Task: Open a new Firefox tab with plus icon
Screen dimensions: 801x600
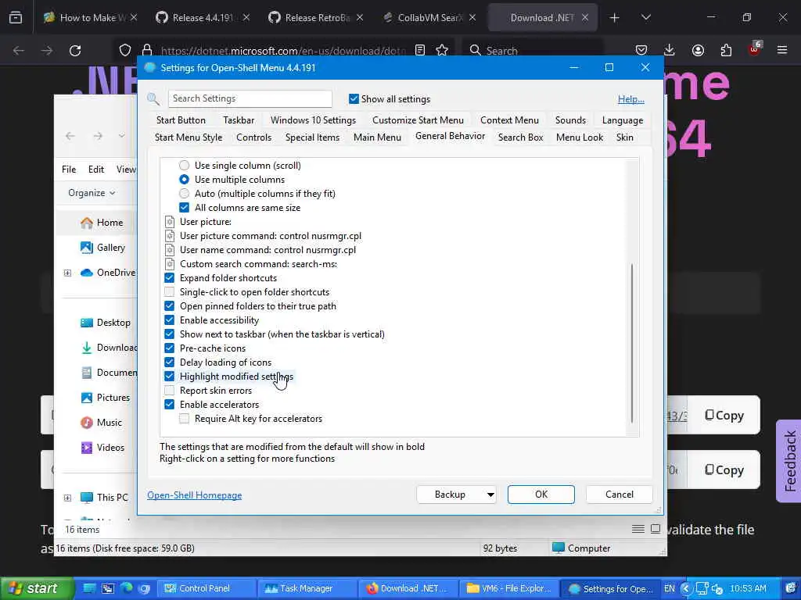Action: pos(615,18)
